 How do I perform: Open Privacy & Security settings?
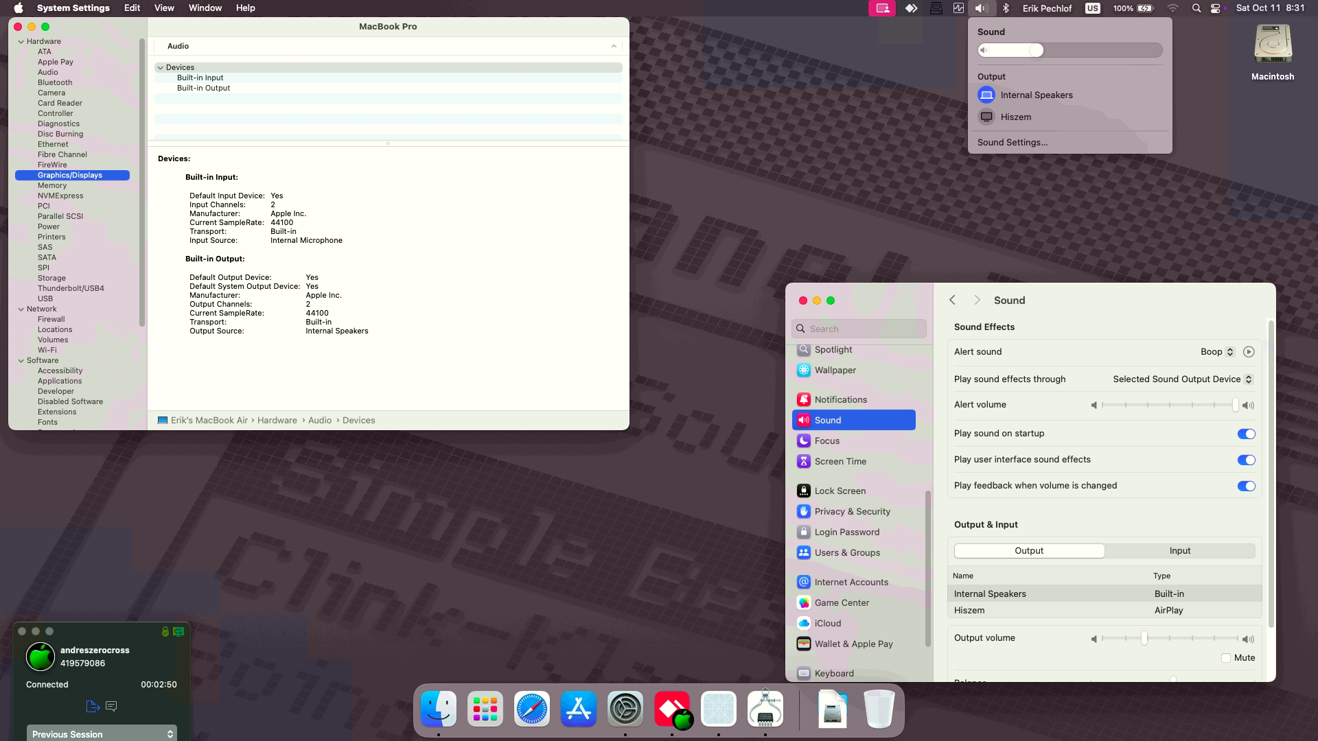tap(854, 511)
